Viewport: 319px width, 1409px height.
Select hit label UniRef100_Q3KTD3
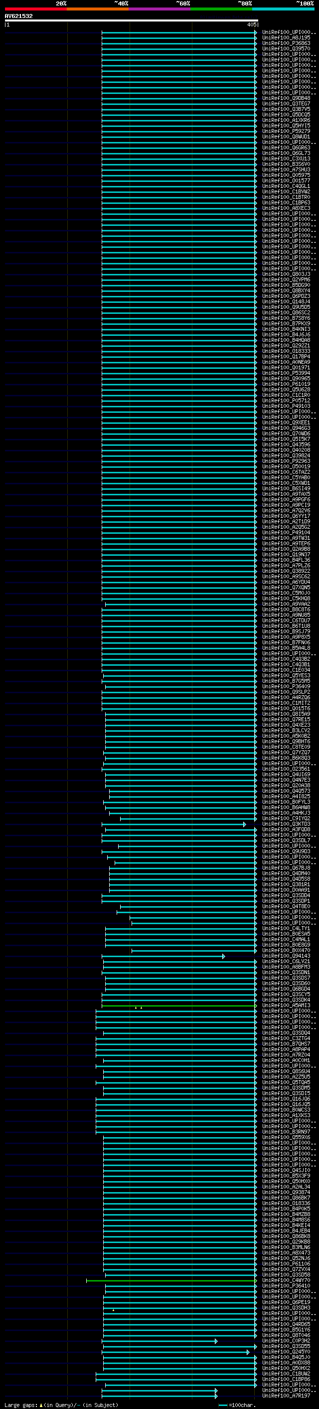(286, 824)
